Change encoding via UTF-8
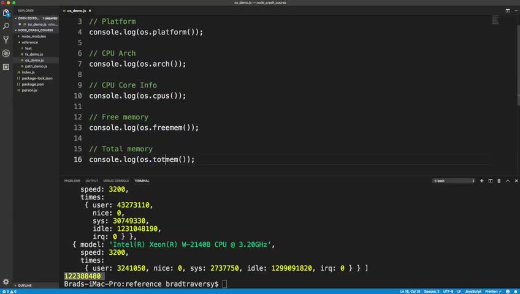The image size is (520, 294). [x=448, y=292]
